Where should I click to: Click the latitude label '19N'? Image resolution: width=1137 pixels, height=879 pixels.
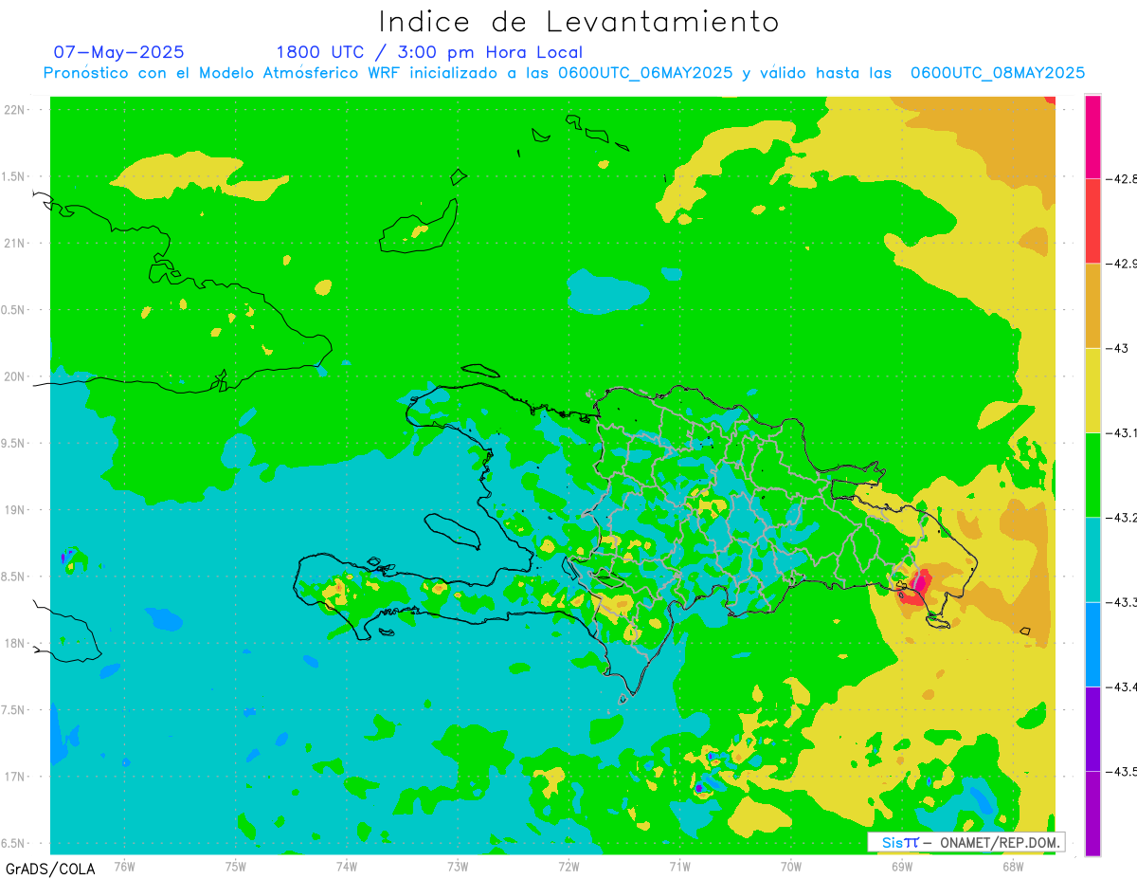pos(16,510)
